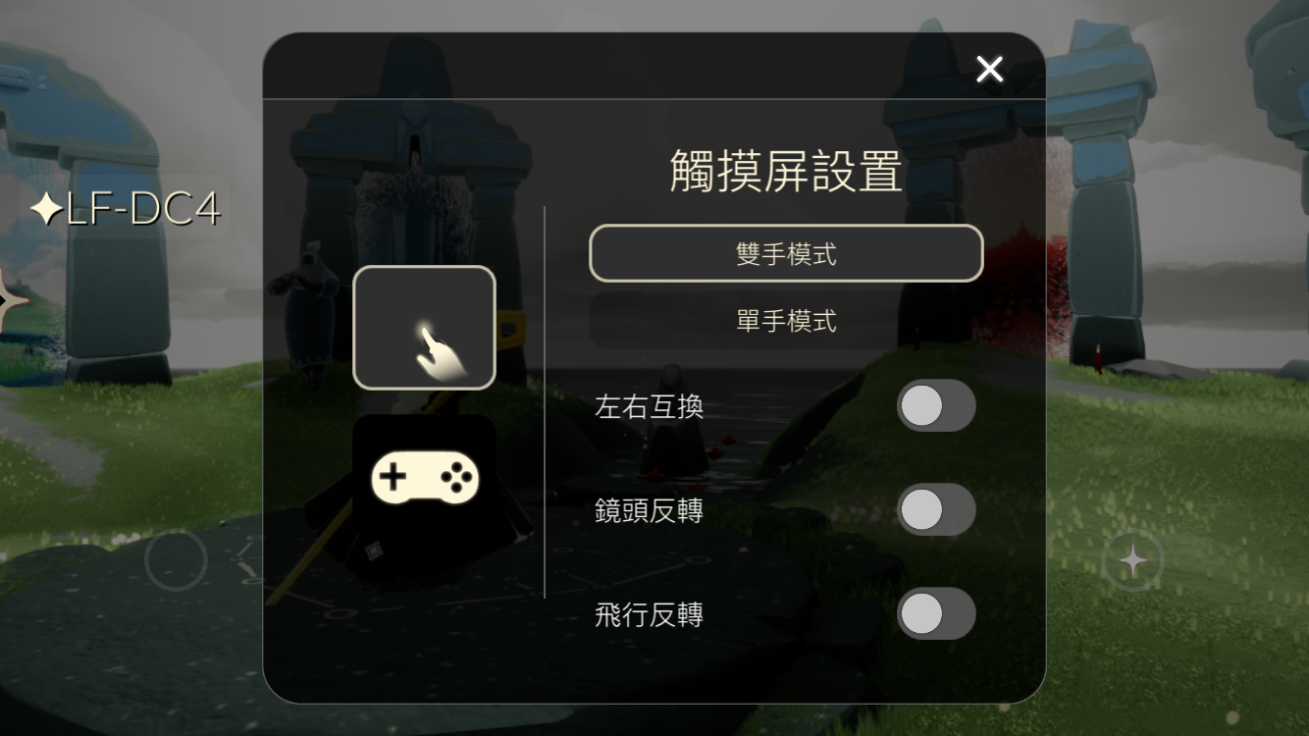Enable the 左右互換 toggle switch
The height and width of the screenshot is (736, 1309).
click(936, 405)
